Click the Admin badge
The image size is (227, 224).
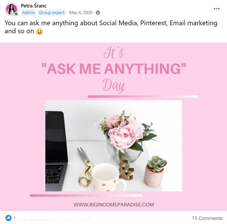pos(29,13)
